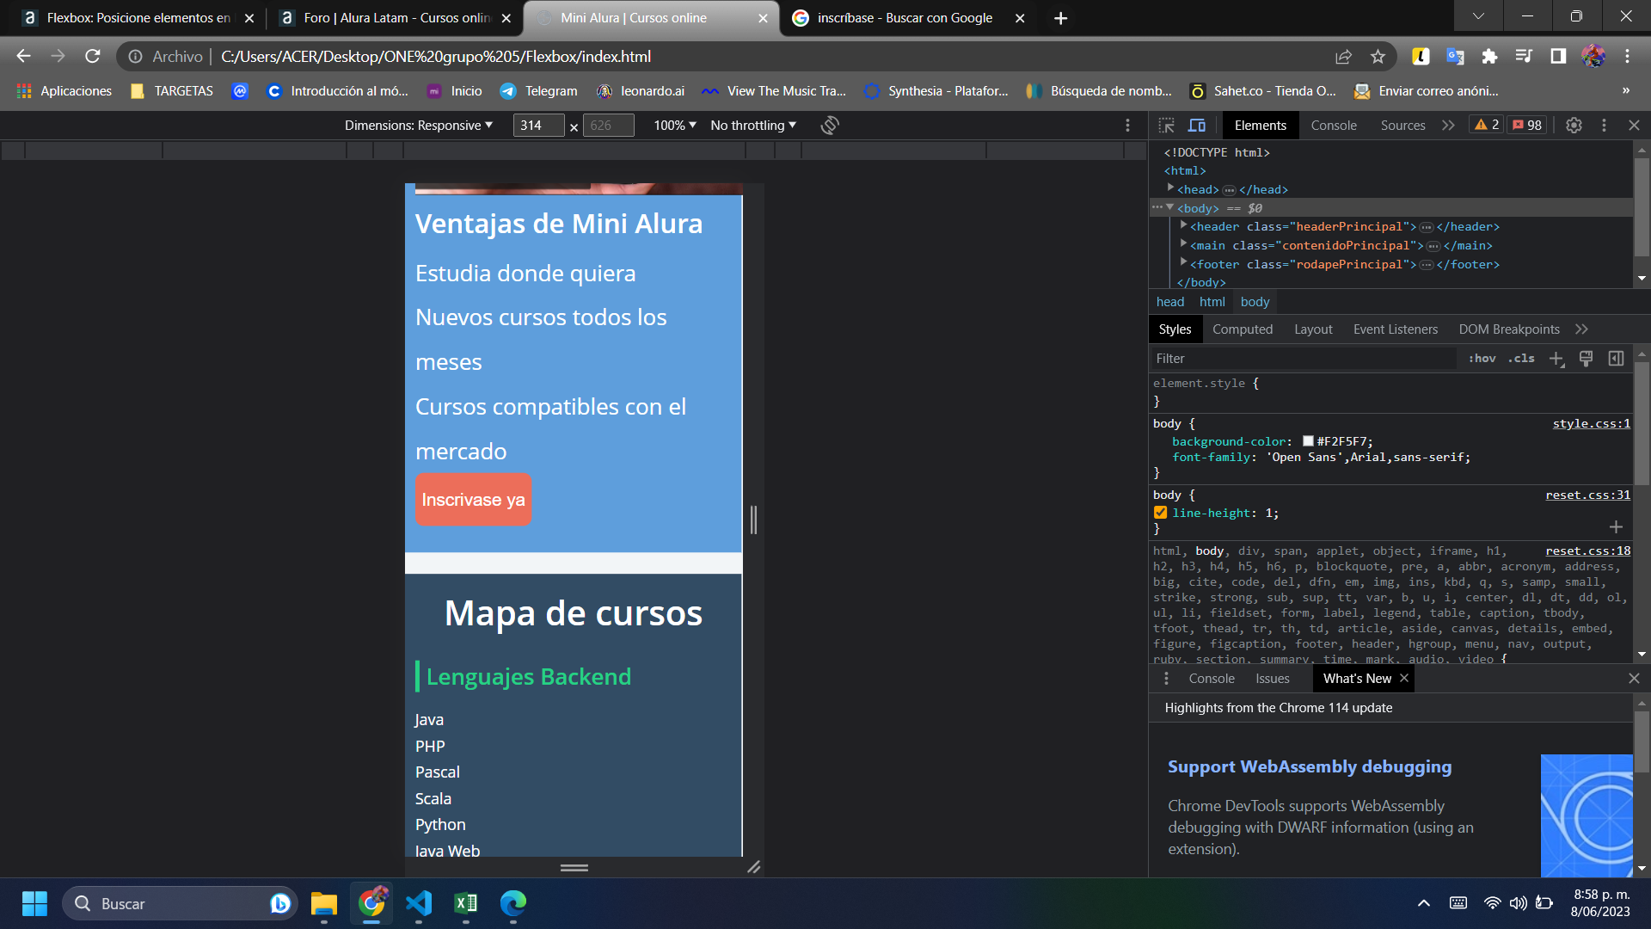Click the rotate device orientation icon
Viewport: 1651px width, 929px height.
click(830, 126)
